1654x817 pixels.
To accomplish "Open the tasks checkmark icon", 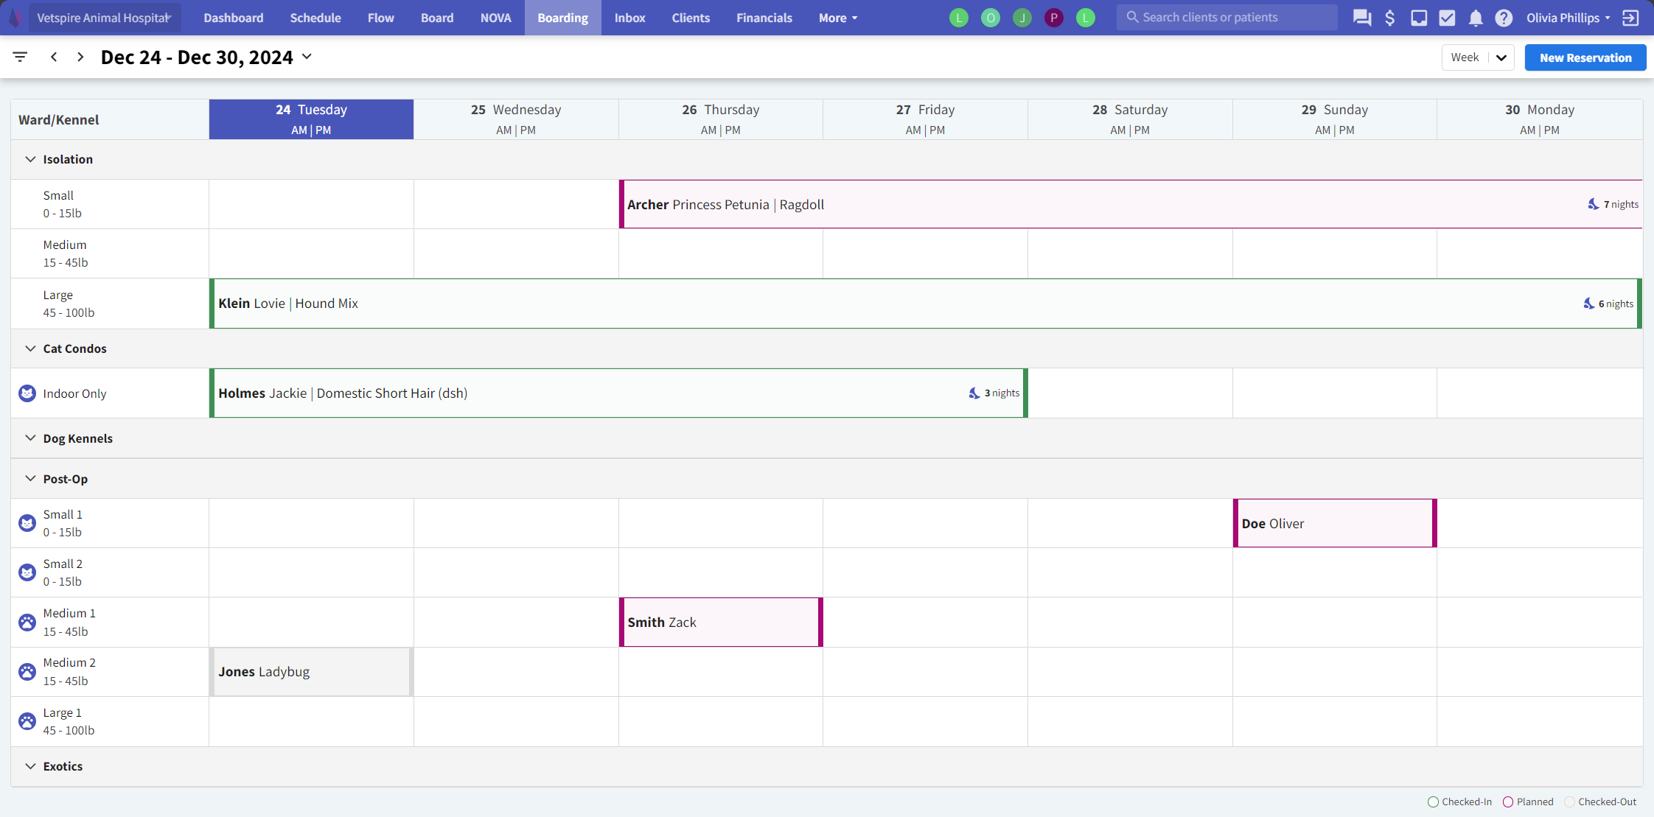I will pyautogui.click(x=1447, y=18).
